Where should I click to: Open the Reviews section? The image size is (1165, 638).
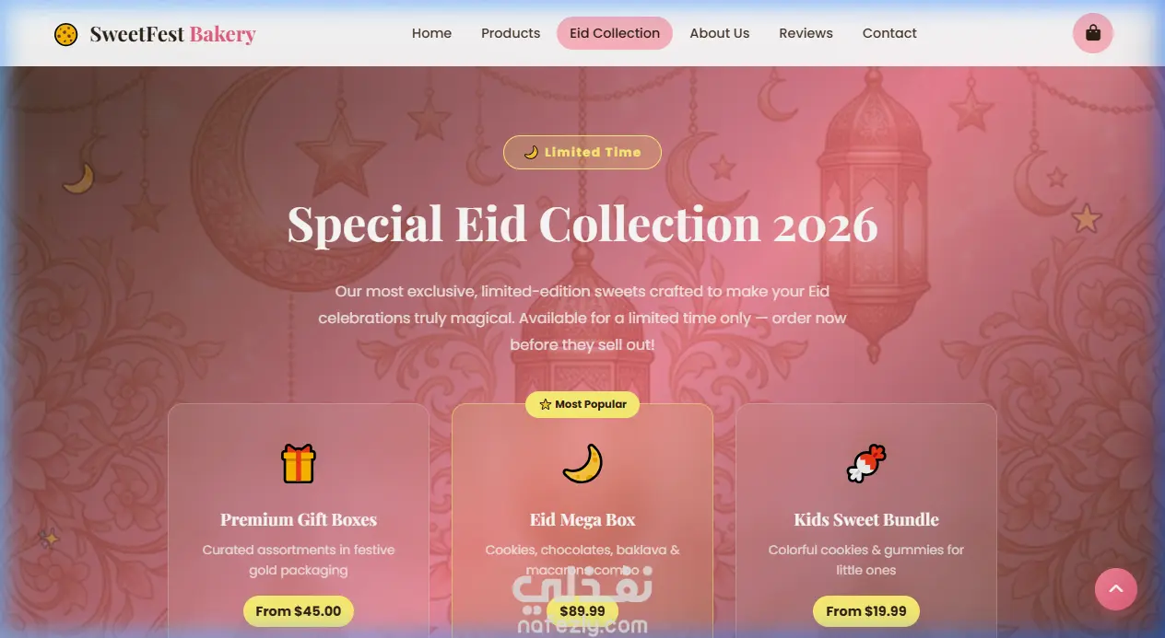coord(806,33)
